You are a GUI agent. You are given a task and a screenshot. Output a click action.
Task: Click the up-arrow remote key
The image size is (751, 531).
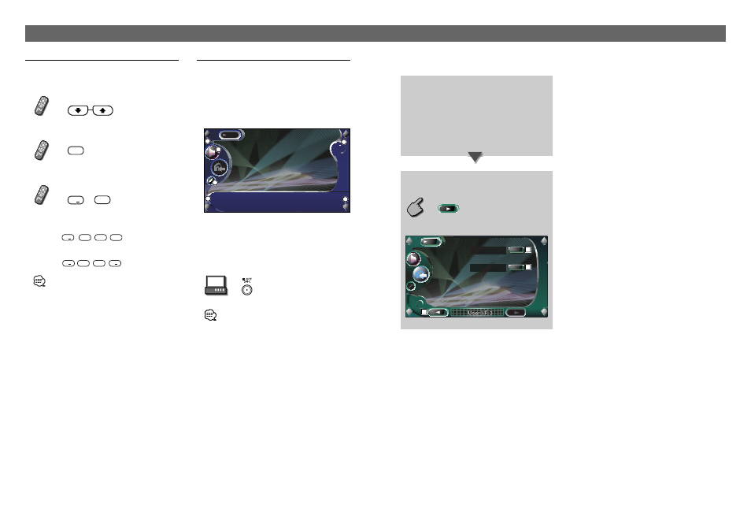click(102, 111)
